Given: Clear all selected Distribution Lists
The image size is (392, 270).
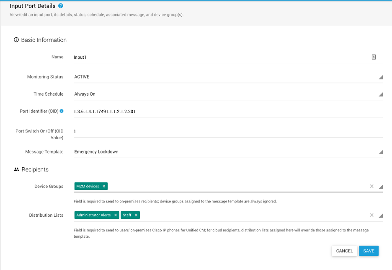Looking at the screenshot, I should 371,215.
